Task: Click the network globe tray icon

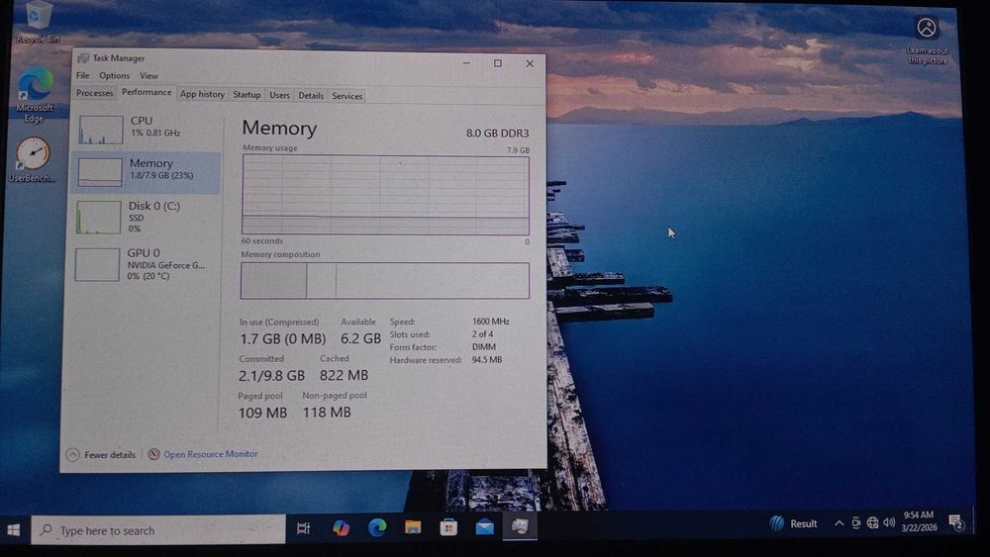Action: click(872, 522)
